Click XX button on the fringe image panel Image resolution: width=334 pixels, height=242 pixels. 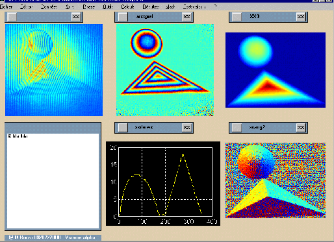pos(76,17)
